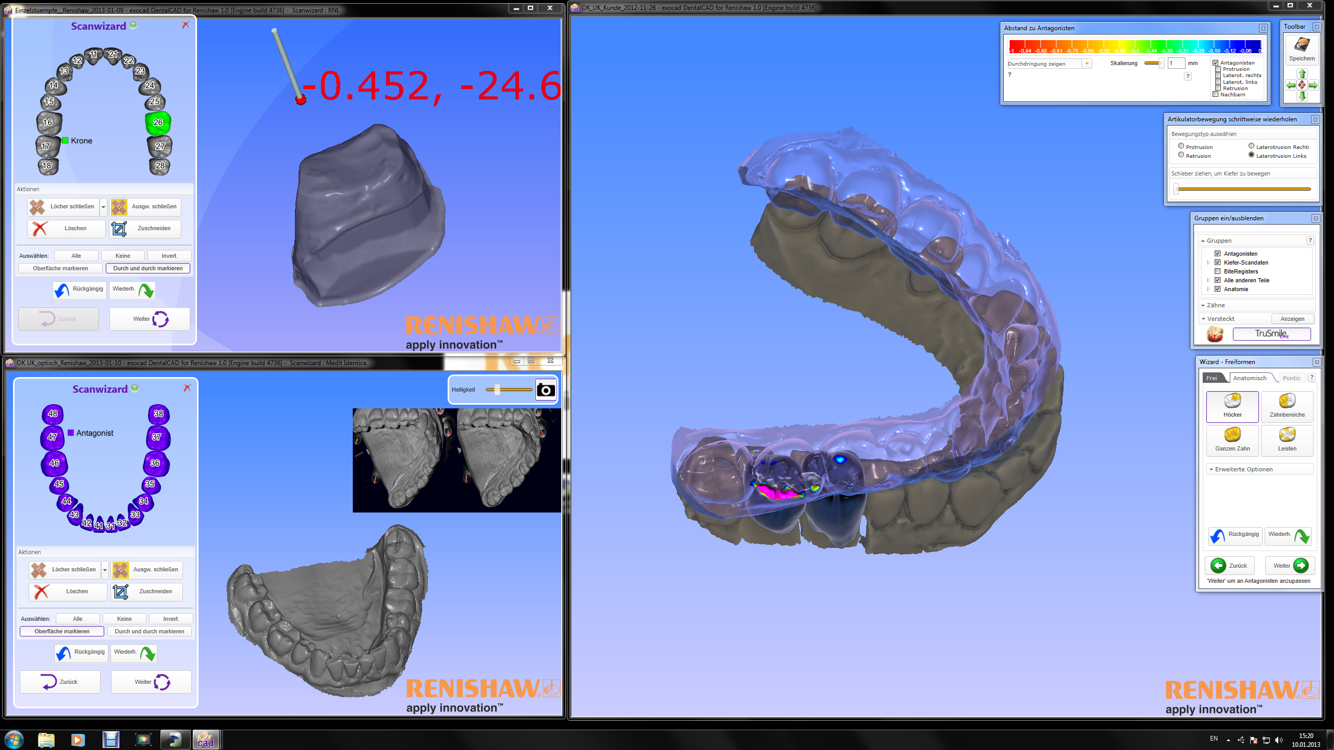Screen dimensions: 1334x750
Task: Click the Helligkeit brightness slider
Action: [x=497, y=390]
